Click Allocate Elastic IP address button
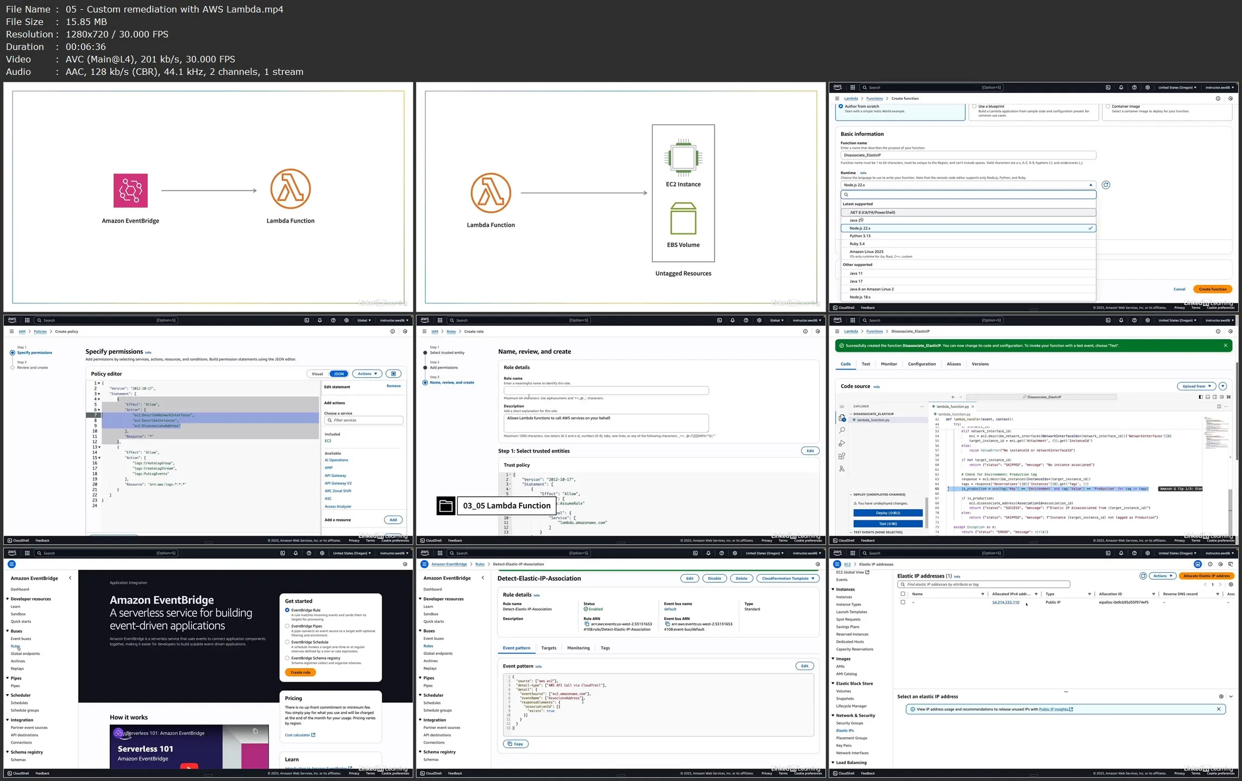The width and height of the screenshot is (1242, 781). (x=1207, y=576)
